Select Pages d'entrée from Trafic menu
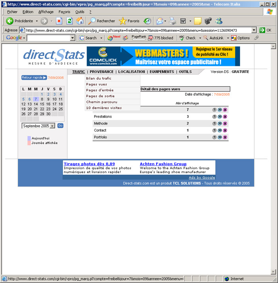Image resolution: width=278 pixels, height=283 pixels. 100,90
